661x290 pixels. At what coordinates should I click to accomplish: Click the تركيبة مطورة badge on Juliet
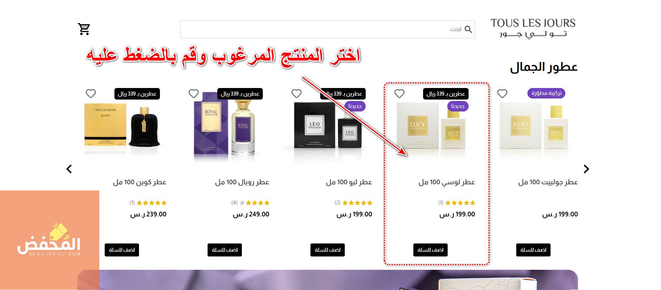[x=546, y=93]
